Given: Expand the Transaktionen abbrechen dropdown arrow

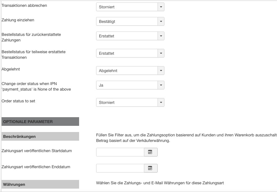Looking at the screenshot, I should tap(161, 7).
